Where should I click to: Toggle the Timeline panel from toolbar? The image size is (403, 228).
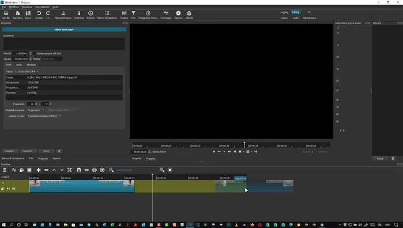(x=124, y=15)
